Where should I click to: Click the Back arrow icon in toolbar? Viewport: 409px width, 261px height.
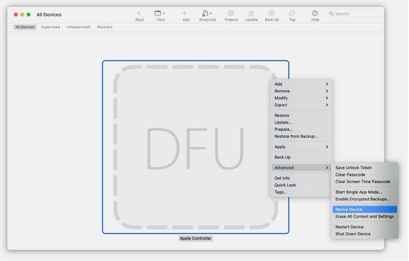tap(139, 13)
